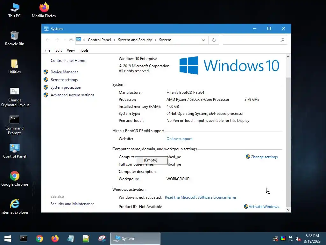Click the muted volume tray icon
The image size is (326, 245).
(x=298, y=239)
